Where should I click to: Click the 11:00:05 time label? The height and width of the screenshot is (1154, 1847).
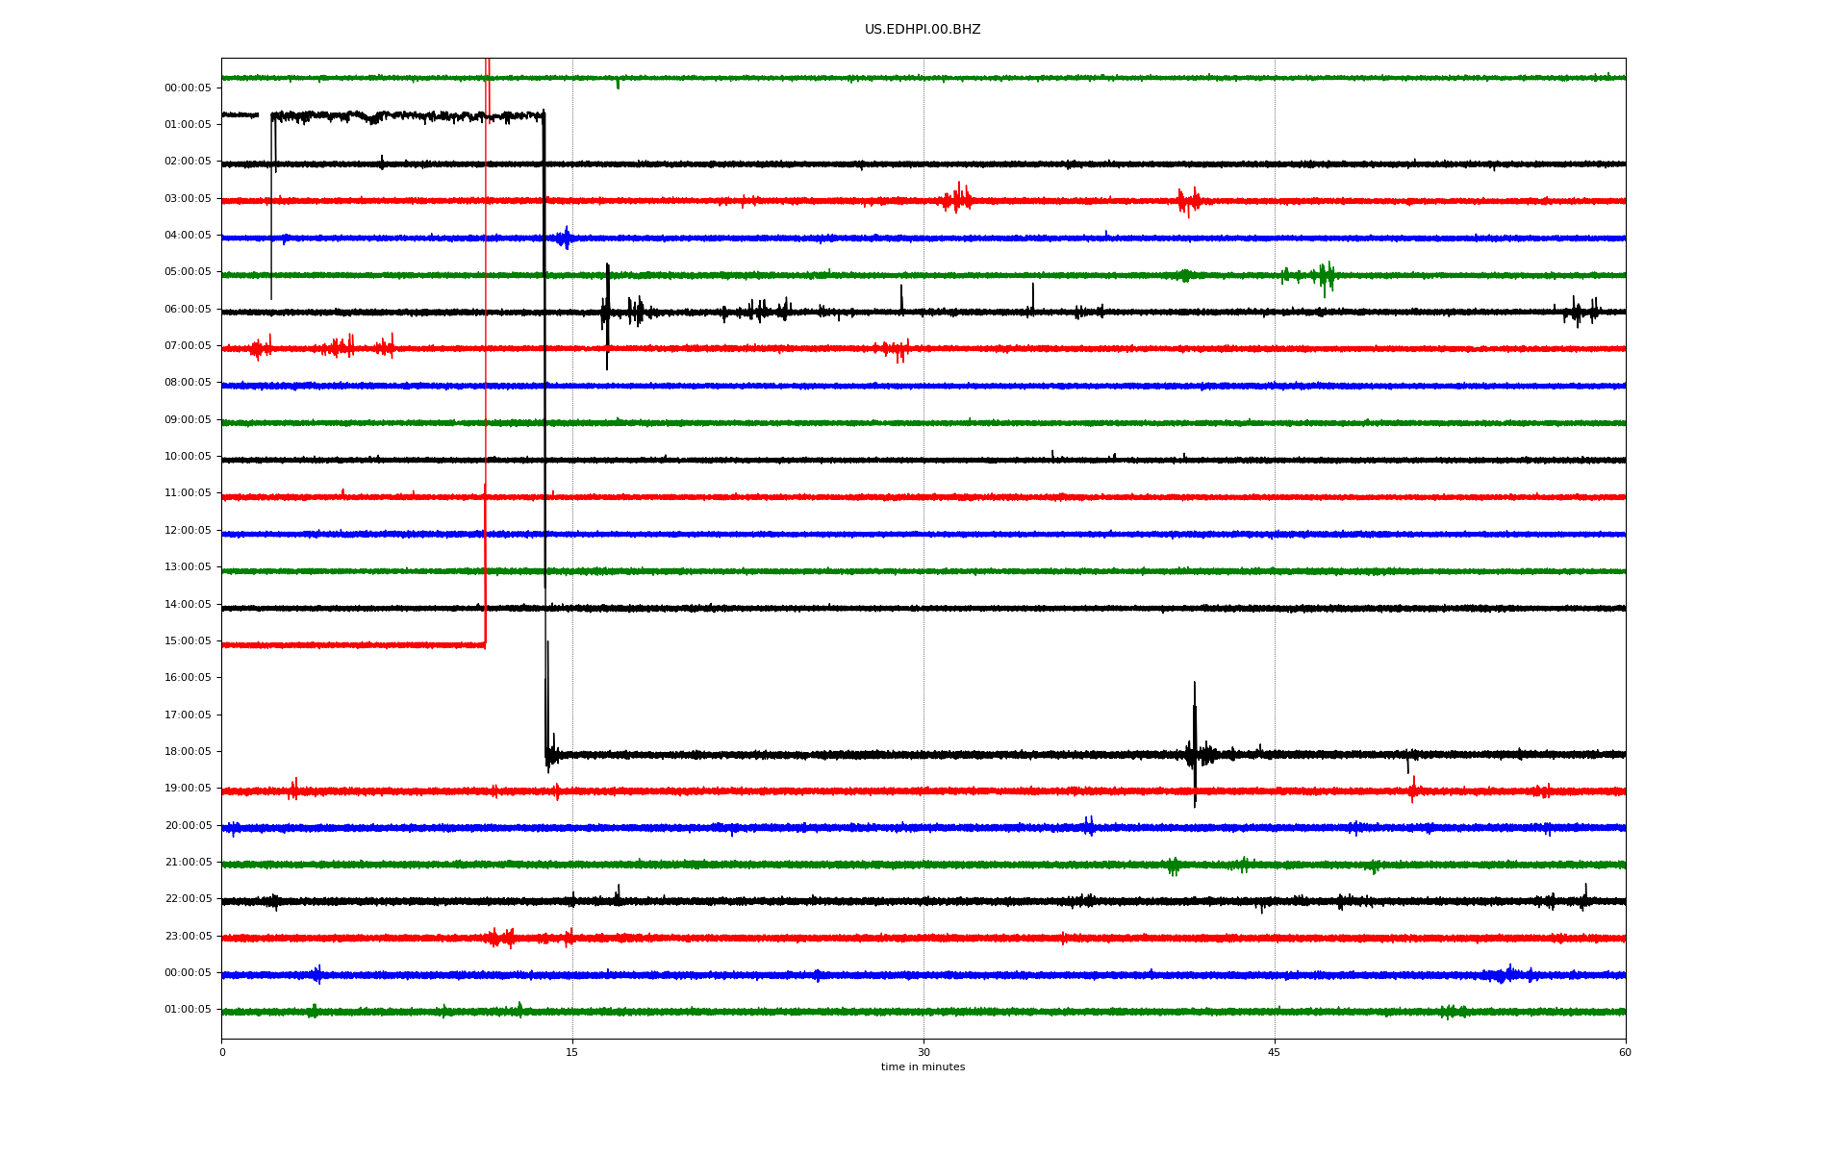(188, 493)
